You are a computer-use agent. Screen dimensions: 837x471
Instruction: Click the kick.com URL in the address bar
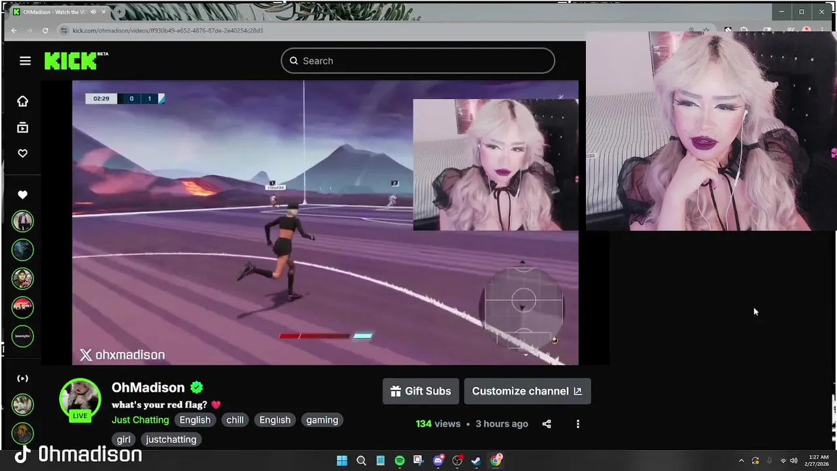tap(168, 30)
